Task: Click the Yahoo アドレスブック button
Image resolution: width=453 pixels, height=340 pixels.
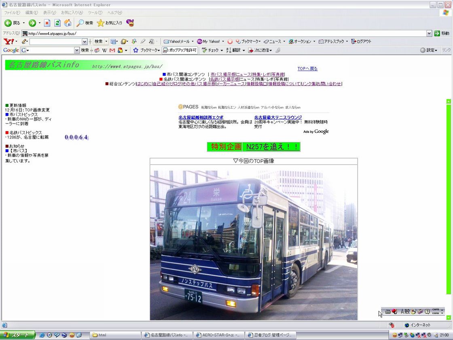Action: 331,41
